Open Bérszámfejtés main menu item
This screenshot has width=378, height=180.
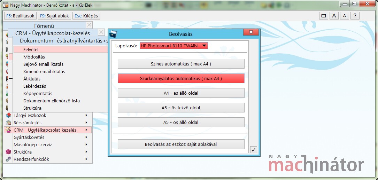tap(48, 123)
